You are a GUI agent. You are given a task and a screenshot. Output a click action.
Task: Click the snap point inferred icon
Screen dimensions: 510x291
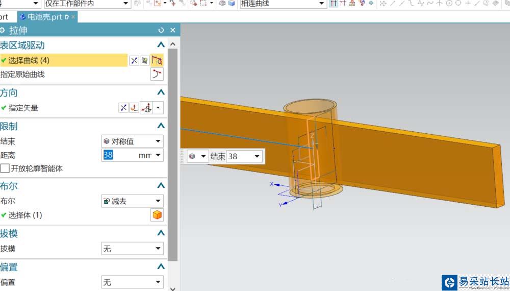(x=383, y=4)
